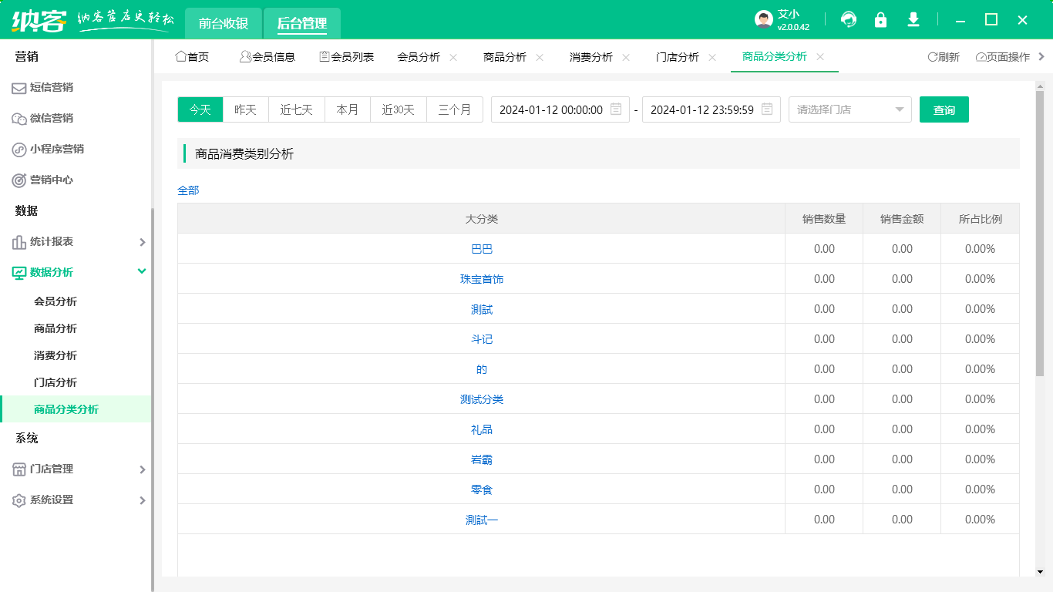Open calendar picker for end date
The height and width of the screenshot is (592, 1053).
(x=767, y=109)
